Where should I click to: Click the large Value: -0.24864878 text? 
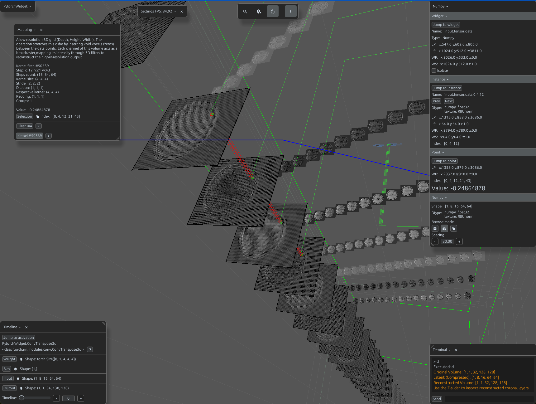click(458, 188)
